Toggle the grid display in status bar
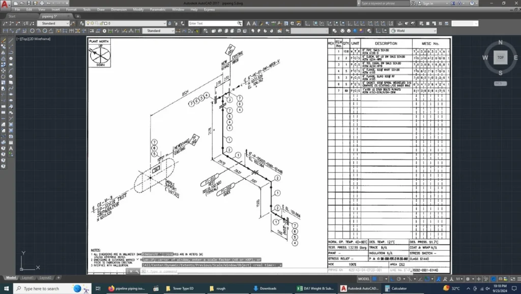The width and height of the screenshot is (521, 294). click(375, 279)
